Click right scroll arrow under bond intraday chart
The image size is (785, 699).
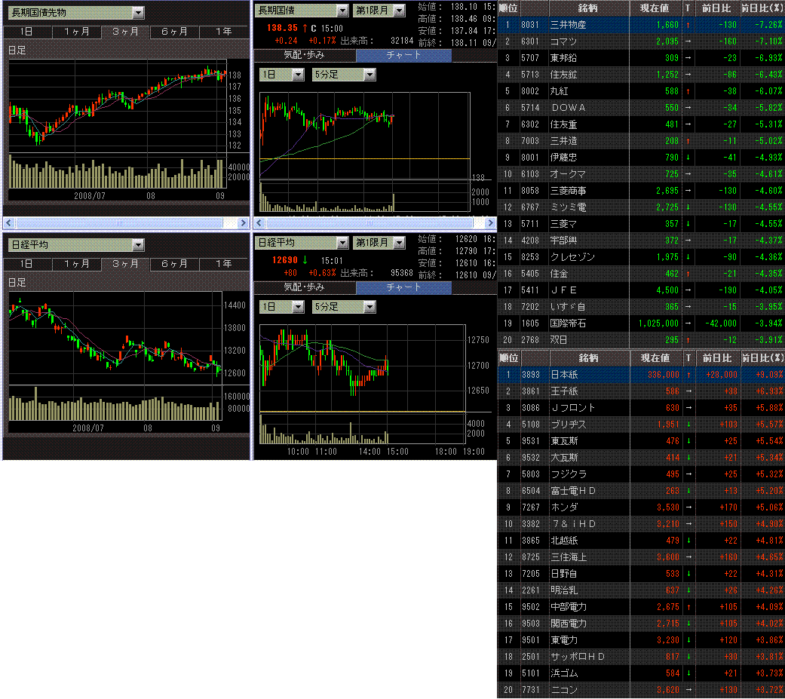click(x=490, y=222)
